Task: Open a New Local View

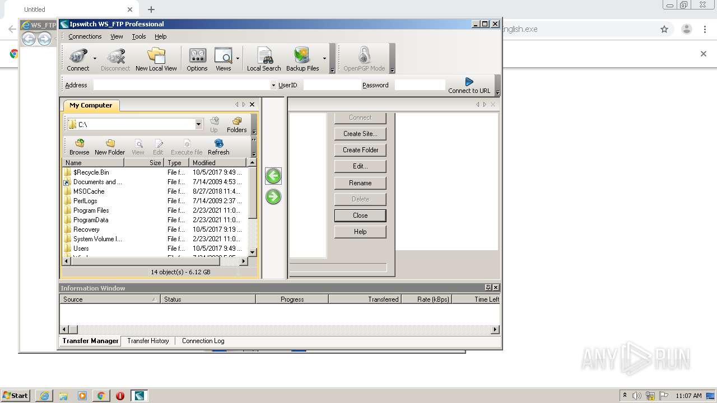Action: click(x=156, y=59)
